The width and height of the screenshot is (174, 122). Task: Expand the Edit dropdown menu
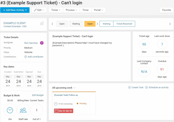38,10
